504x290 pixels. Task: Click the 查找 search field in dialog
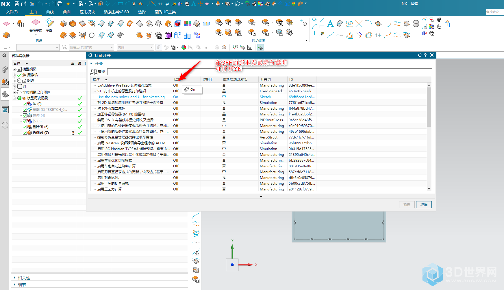269,72
